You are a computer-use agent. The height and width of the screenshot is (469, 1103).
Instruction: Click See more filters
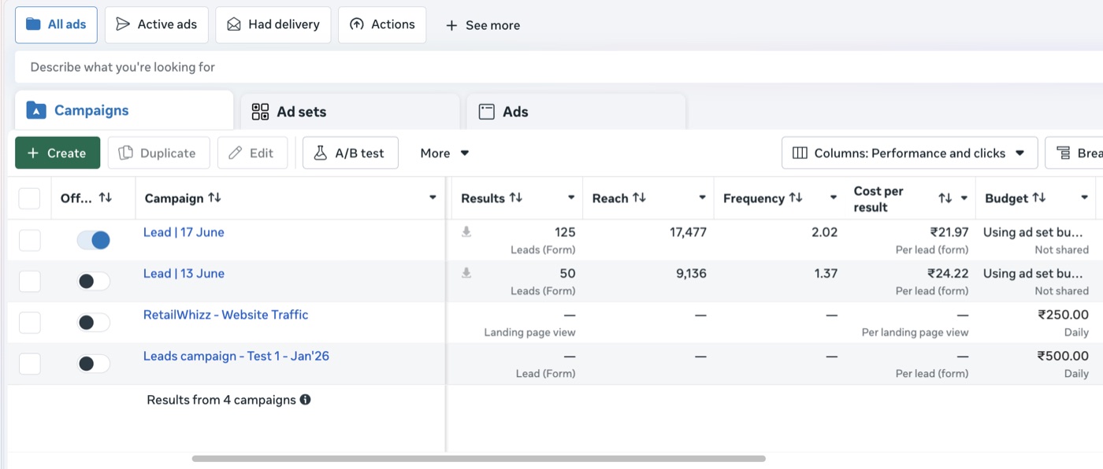pos(482,25)
